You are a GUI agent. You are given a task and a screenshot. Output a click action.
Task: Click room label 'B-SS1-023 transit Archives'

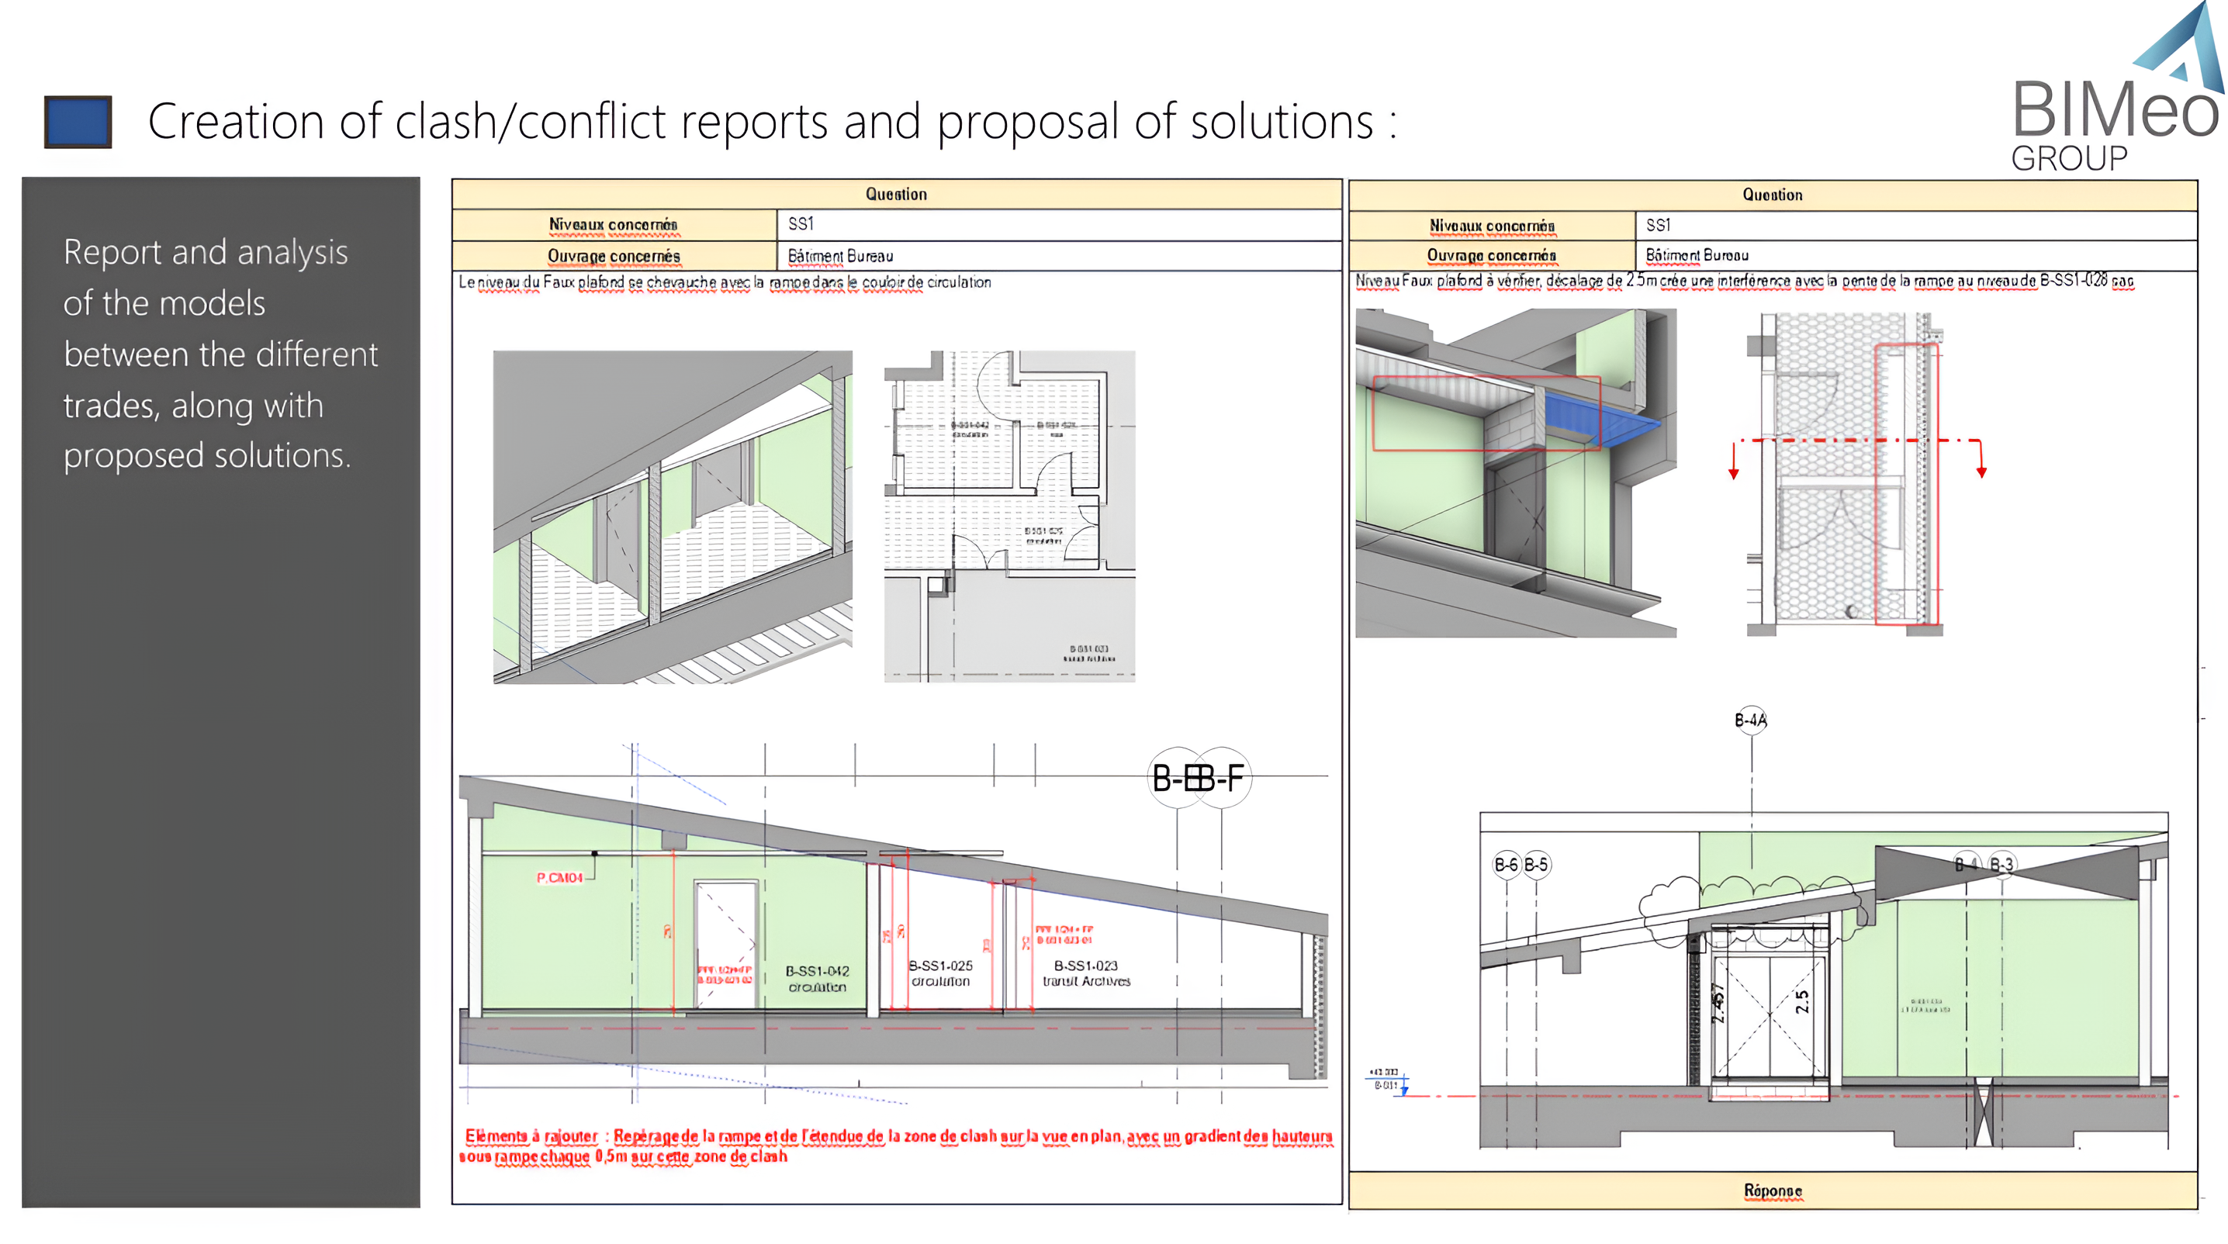1086,973
